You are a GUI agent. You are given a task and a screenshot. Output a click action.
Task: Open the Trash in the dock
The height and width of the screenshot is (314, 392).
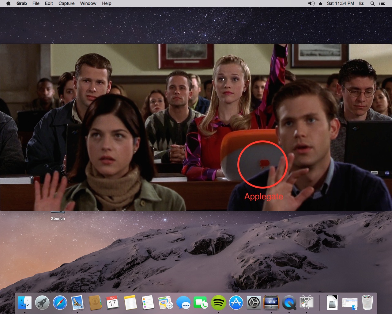367,303
